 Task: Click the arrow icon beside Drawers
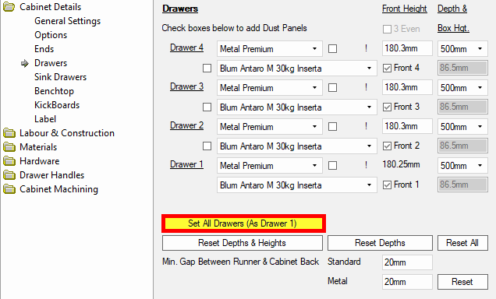25,64
